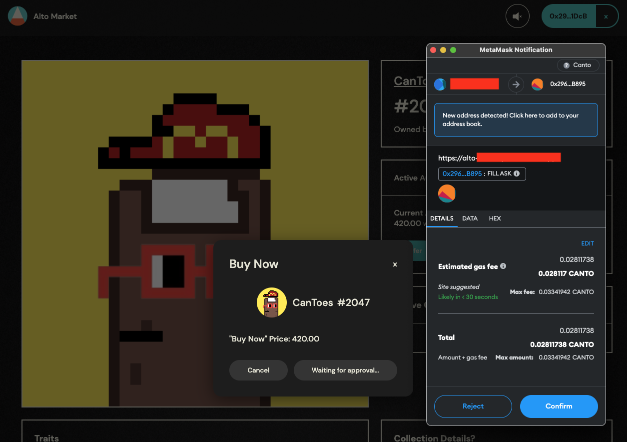The height and width of the screenshot is (442, 627).
Task: Toggle the mute sound icon
Action: pyautogui.click(x=517, y=16)
